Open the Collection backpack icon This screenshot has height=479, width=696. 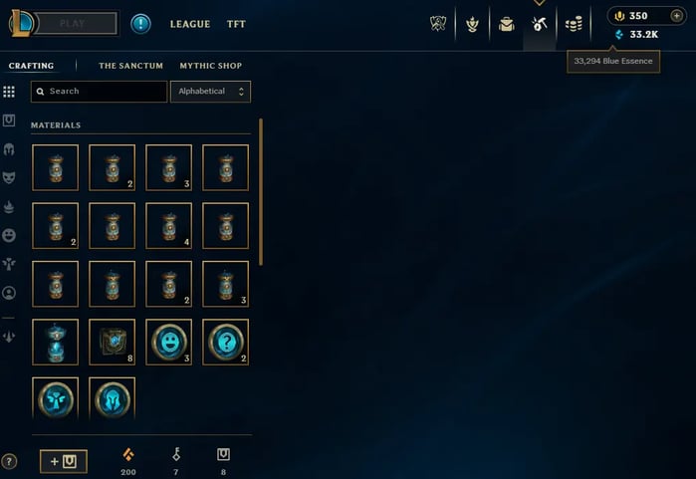coord(506,24)
